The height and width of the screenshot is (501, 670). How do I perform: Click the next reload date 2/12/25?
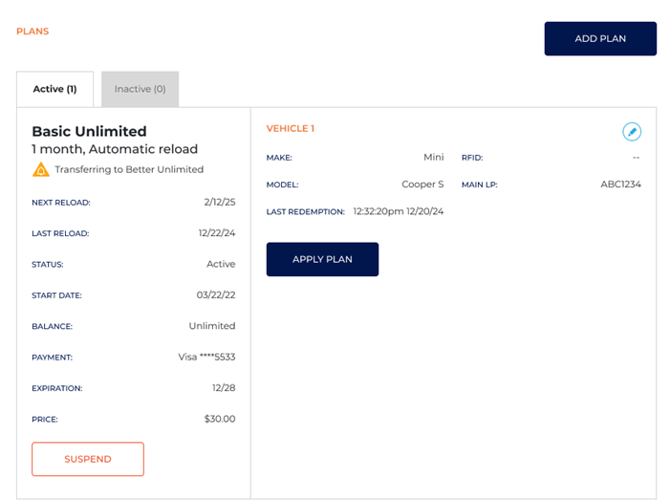[x=219, y=203]
